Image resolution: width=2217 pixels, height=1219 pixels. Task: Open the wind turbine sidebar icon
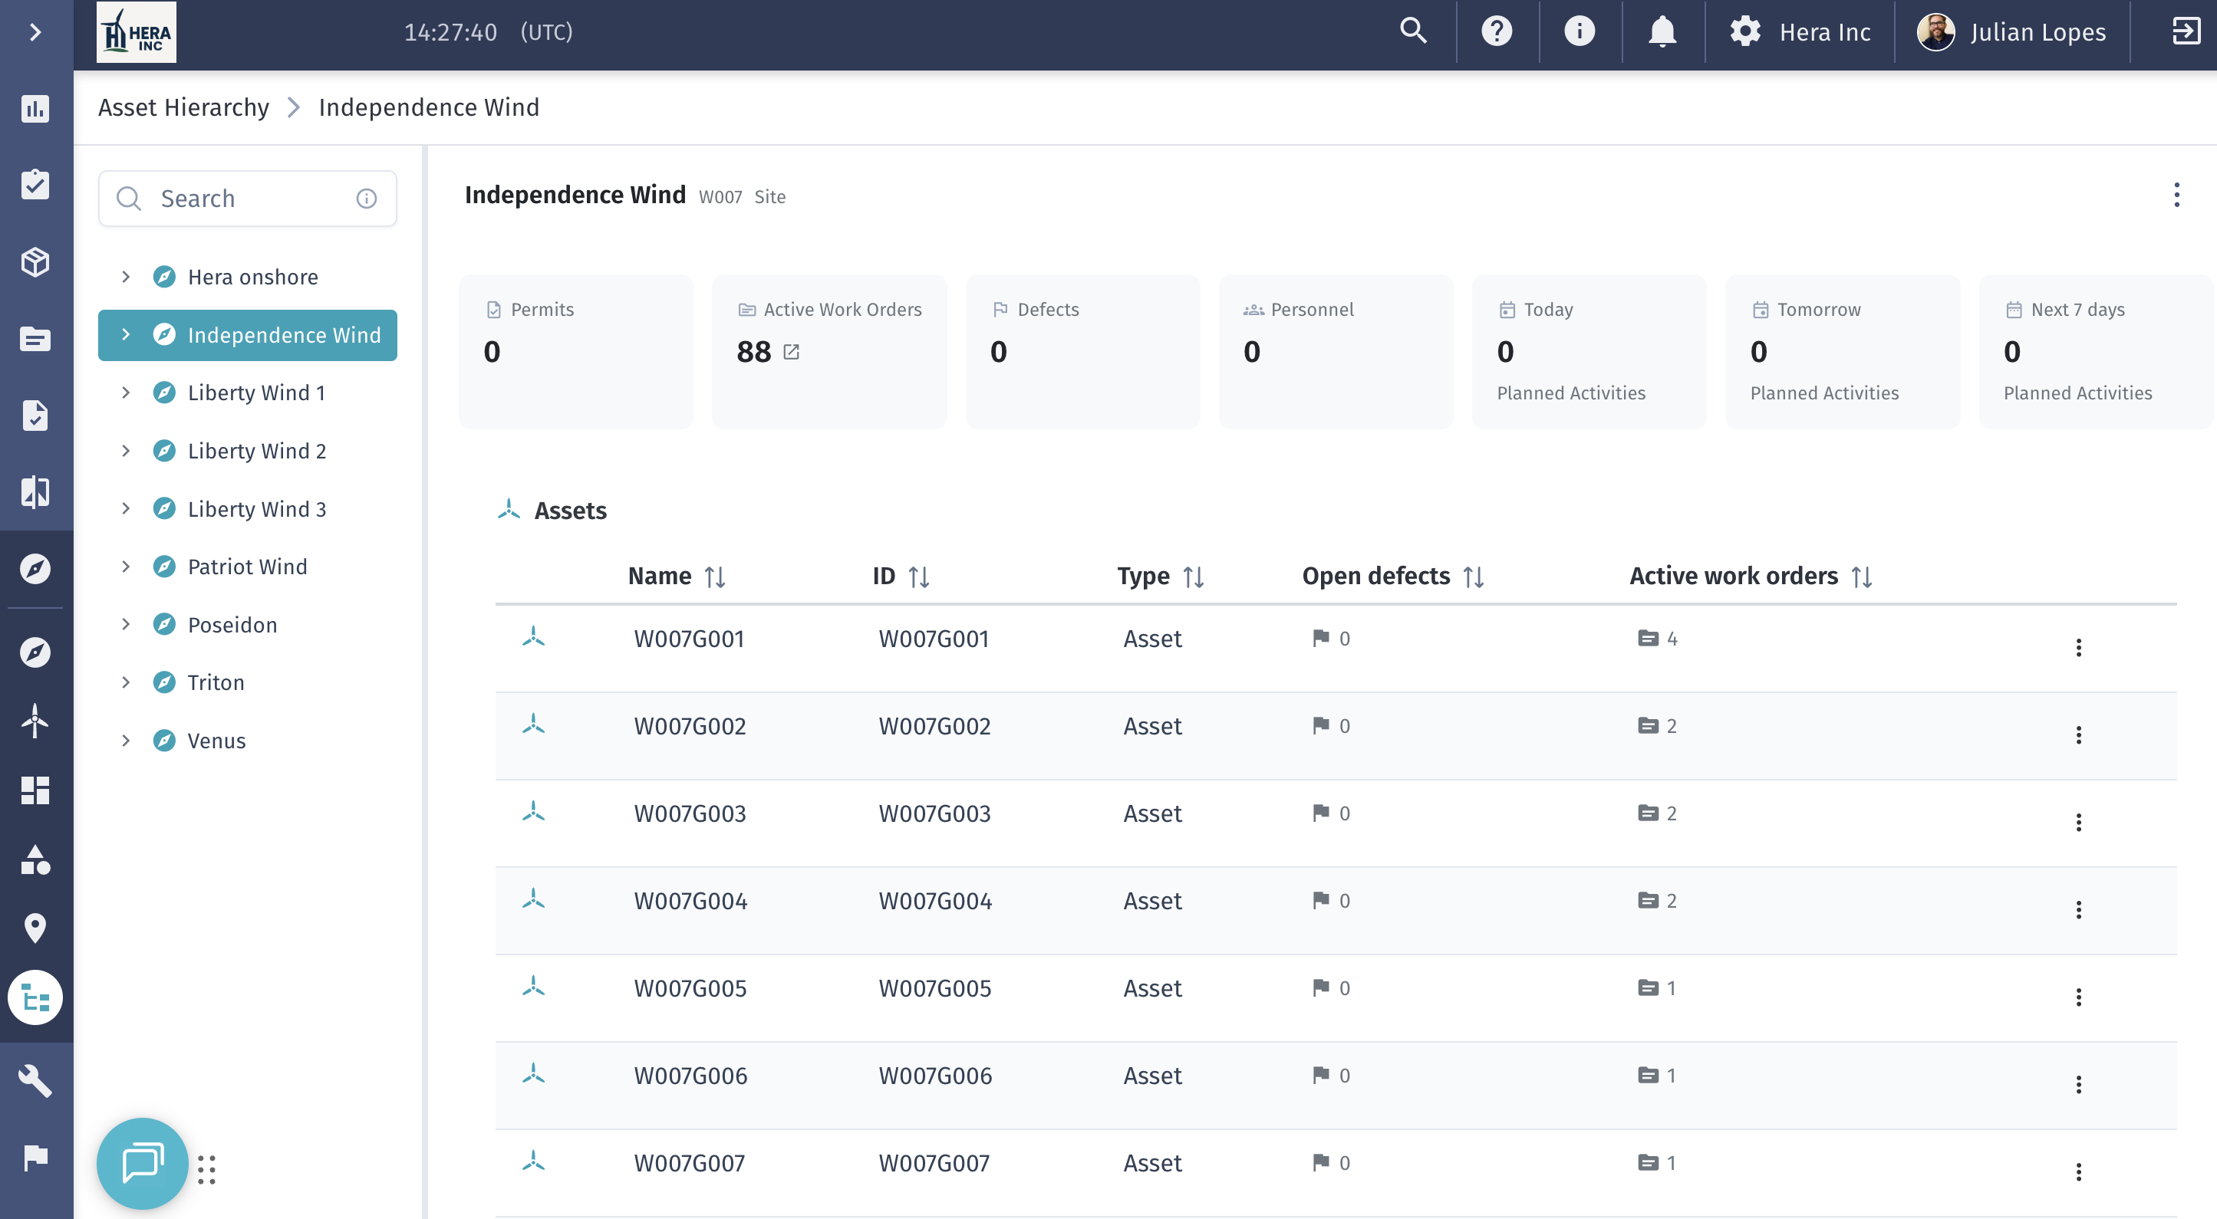[x=35, y=721]
